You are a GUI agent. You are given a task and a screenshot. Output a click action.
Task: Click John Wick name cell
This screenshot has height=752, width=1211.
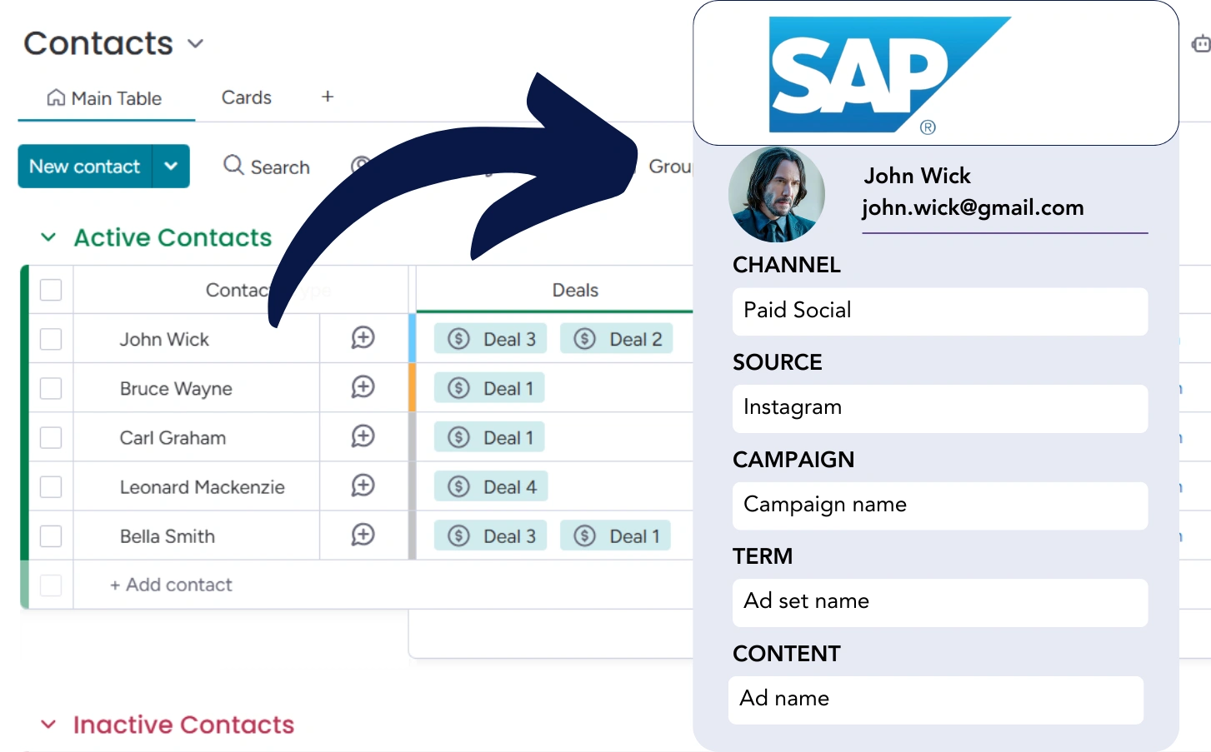click(164, 339)
